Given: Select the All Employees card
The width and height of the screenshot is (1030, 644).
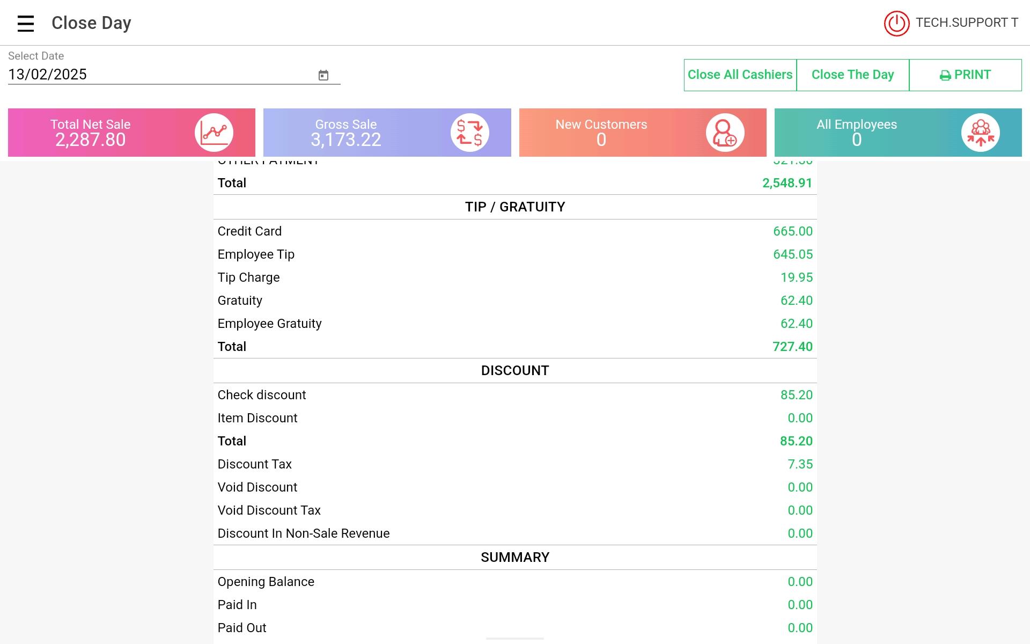Looking at the screenshot, I should 898,133.
